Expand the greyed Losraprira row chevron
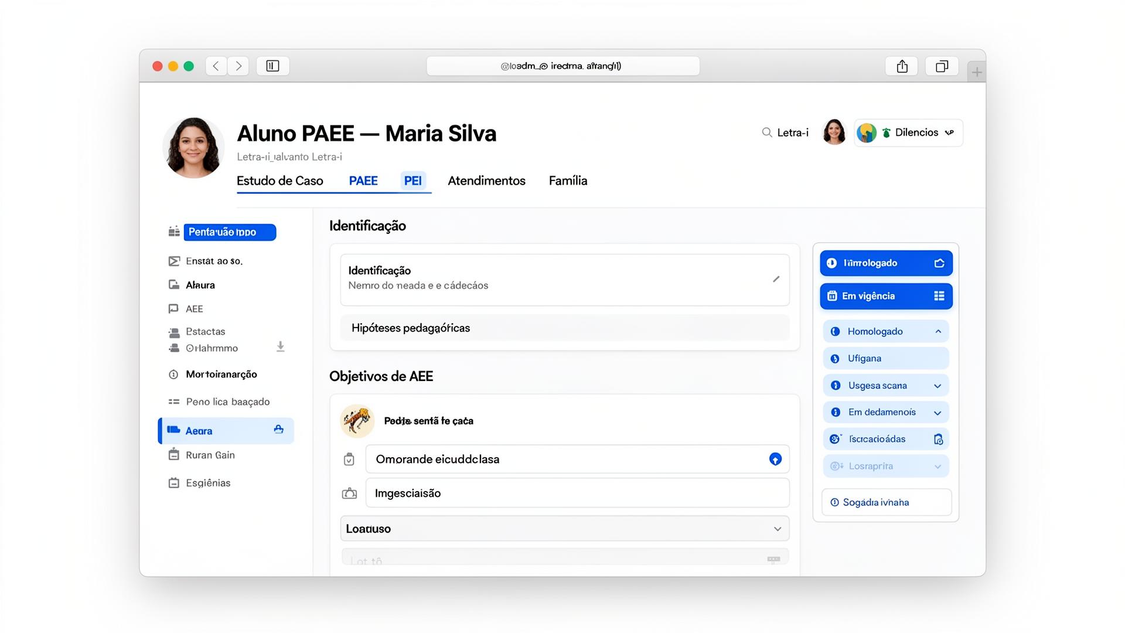Viewport: 1125px width, 633px height. [937, 467]
